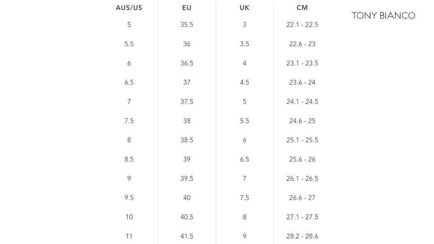434x244 pixels.
Task: Select AUS/US size 7.5
Action: [129, 121]
